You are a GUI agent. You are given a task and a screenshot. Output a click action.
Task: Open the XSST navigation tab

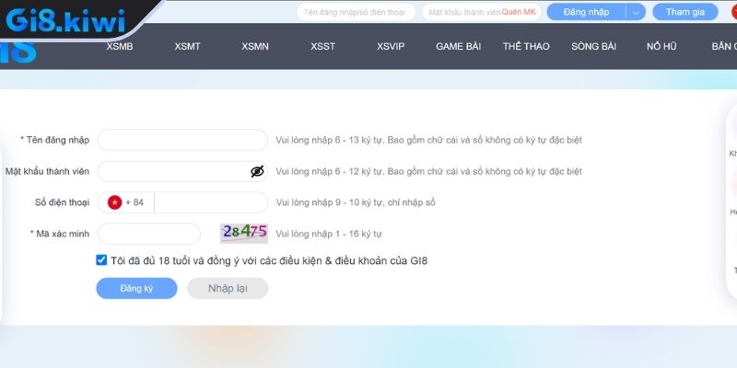322,46
